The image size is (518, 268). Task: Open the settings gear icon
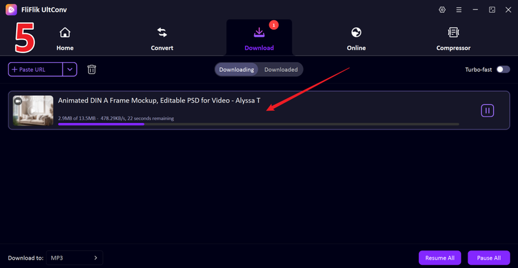(442, 10)
